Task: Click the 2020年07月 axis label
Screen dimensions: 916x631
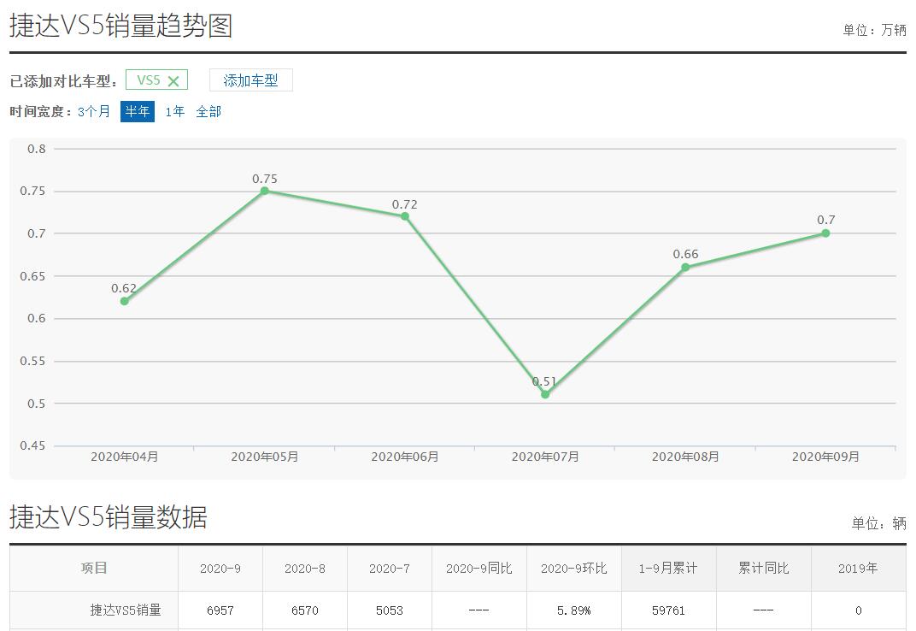Action: tap(545, 457)
